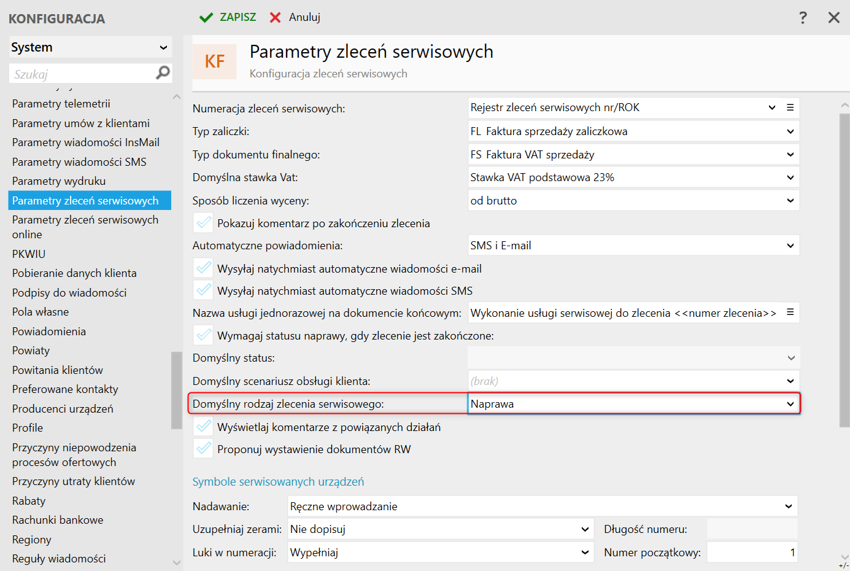Close the configuration window with X icon
This screenshot has height=571, width=850.
point(833,18)
